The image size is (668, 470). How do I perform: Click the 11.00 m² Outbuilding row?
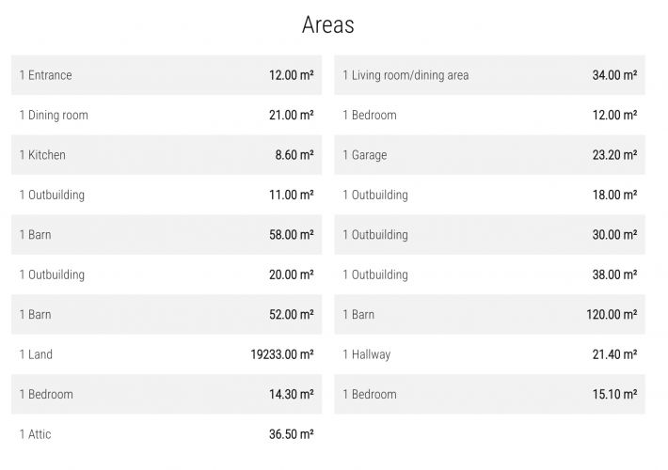coord(167,195)
